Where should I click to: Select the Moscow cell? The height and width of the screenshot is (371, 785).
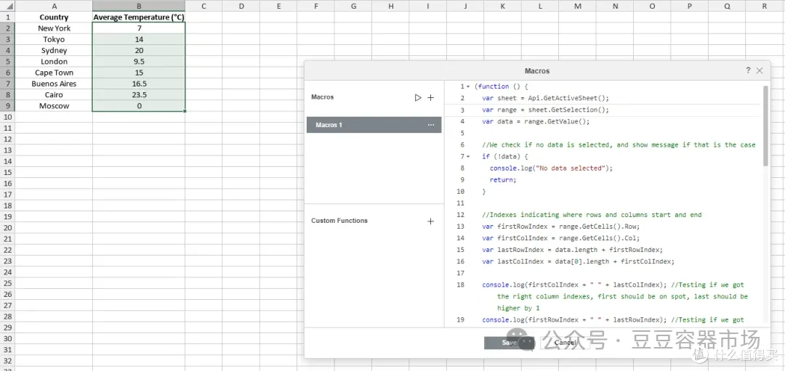pyautogui.click(x=54, y=105)
